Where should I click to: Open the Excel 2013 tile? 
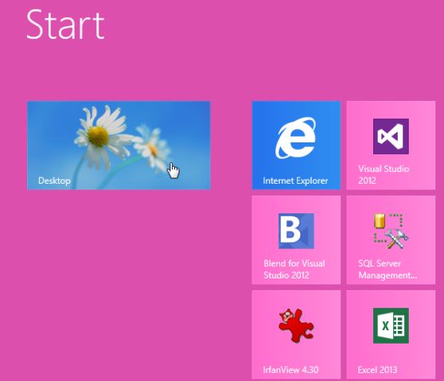[x=391, y=334]
